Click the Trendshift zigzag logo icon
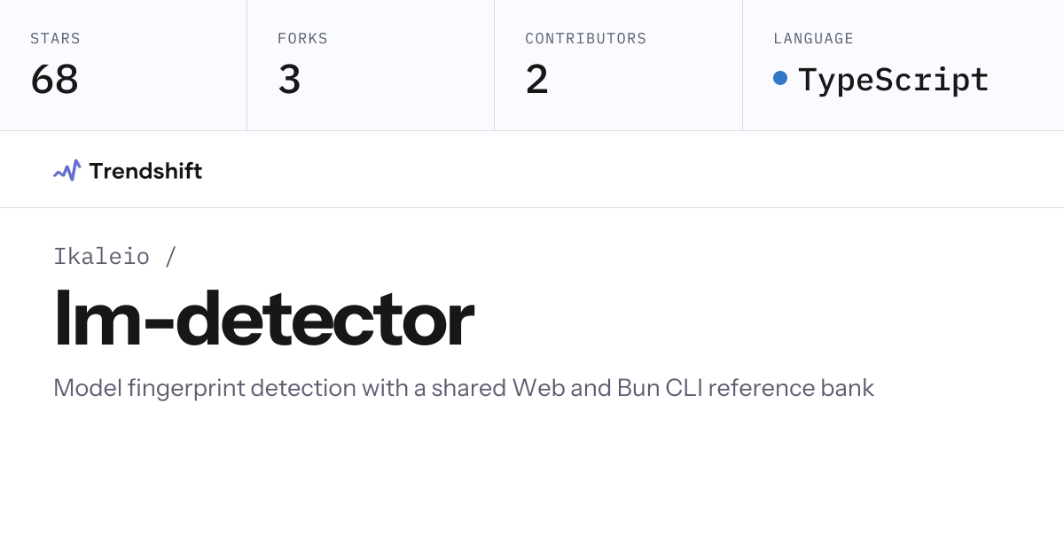The image size is (1064, 558). click(x=66, y=170)
